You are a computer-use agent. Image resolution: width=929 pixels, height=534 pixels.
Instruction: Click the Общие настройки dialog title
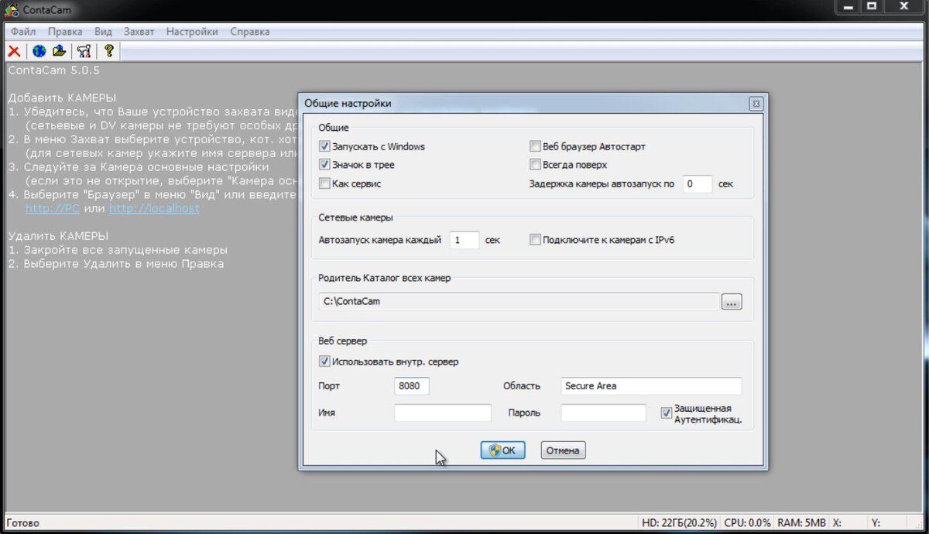(x=348, y=103)
